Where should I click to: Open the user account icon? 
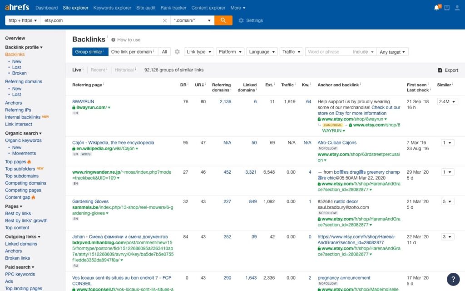coord(457,8)
